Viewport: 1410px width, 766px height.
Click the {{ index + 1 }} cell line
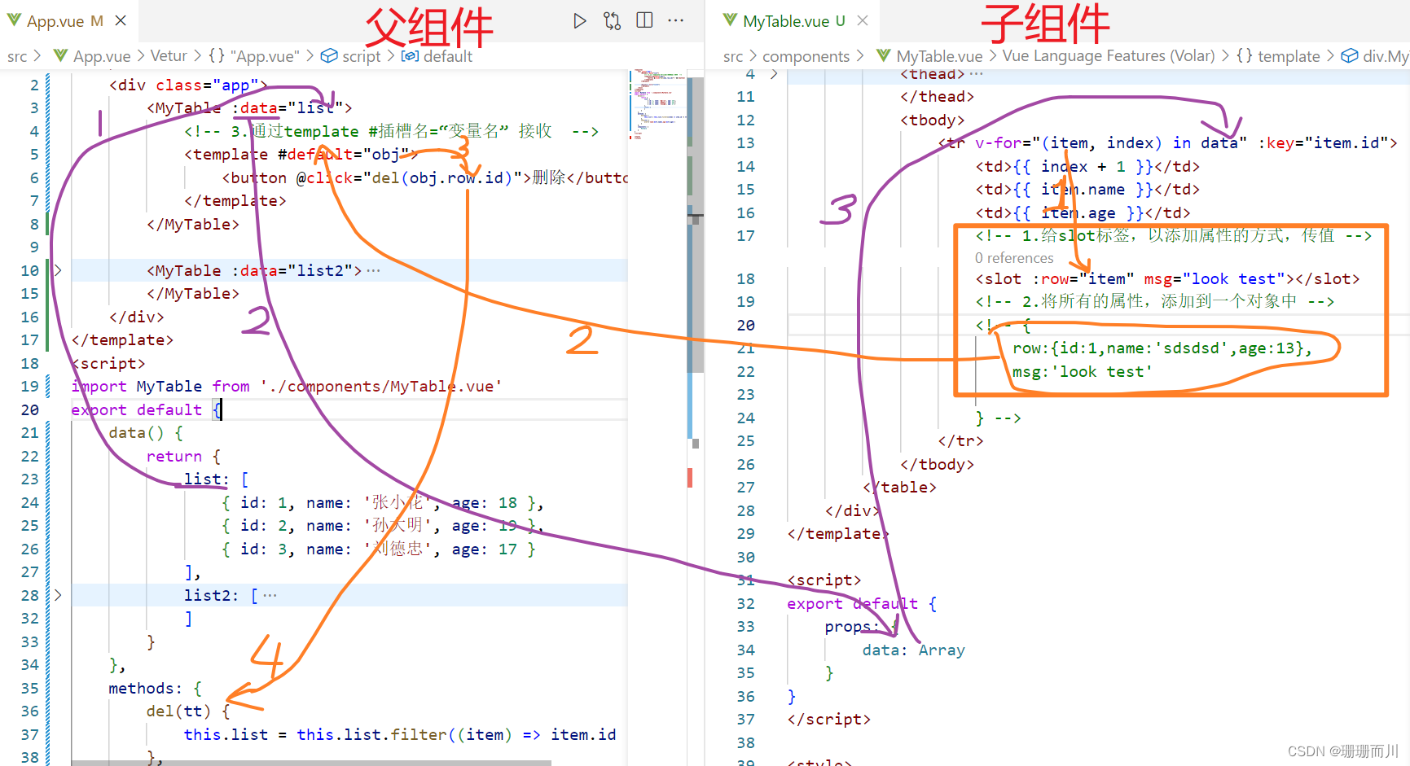pyautogui.click(x=1087, y=166)
